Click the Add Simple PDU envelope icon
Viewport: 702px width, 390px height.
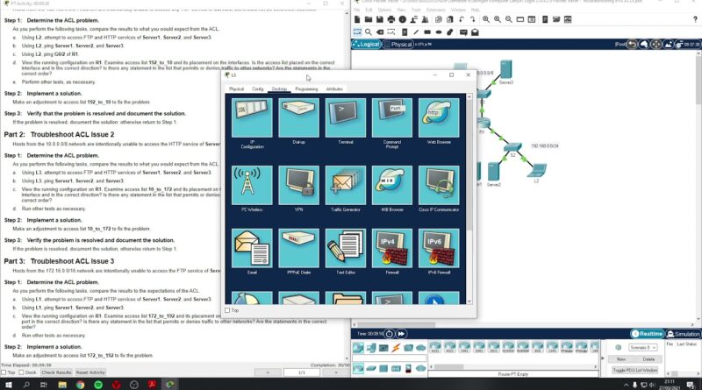tap(463, 32)
